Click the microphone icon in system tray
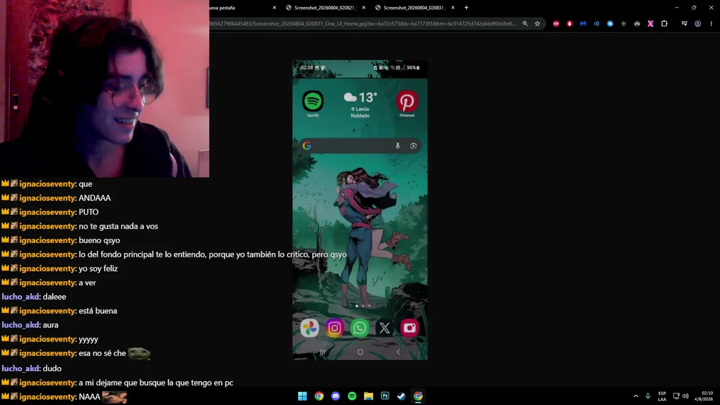This screenshot has width=720, height=405. point(648,396)
